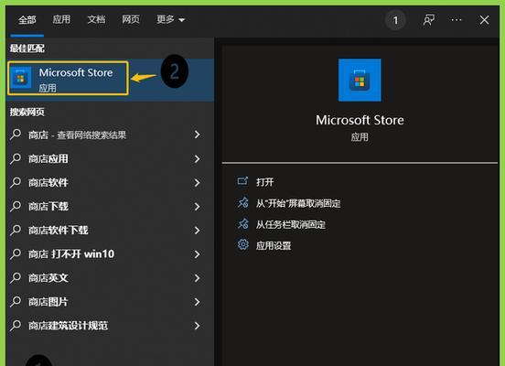Click 从任务栏取消固定 option
Viewport: 505px width, 366px height.
(x=291, y=224)
